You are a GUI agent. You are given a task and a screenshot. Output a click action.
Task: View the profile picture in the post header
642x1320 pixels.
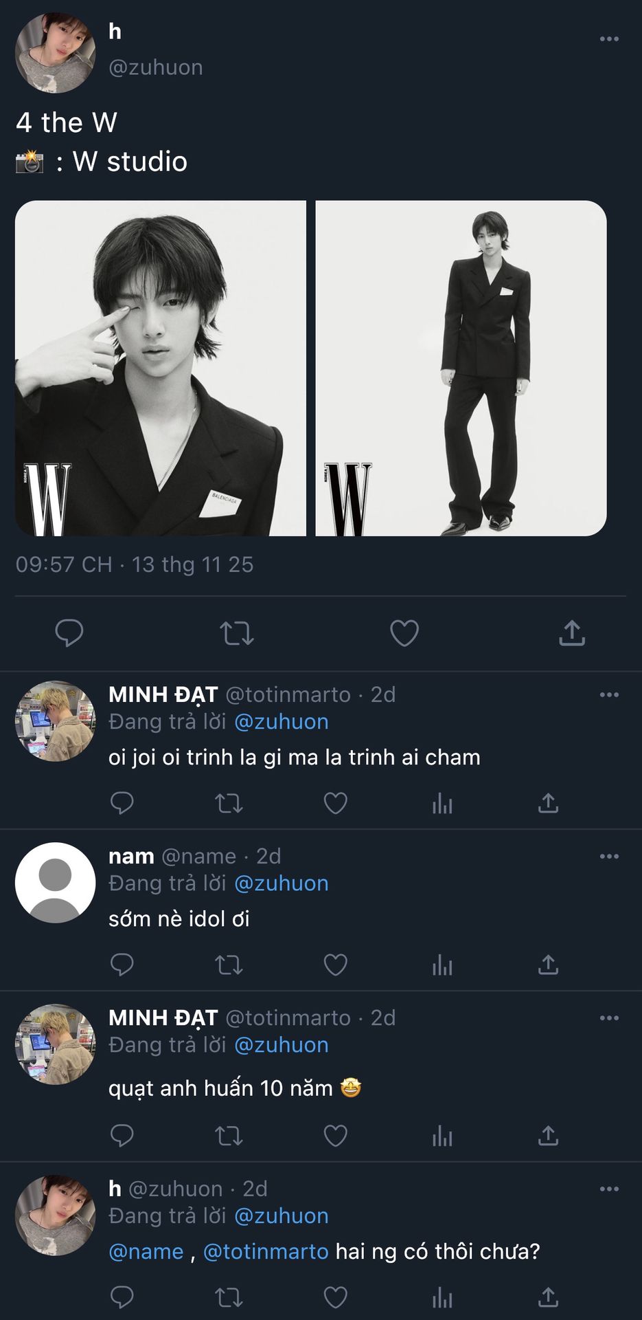[x=55, y=53]
